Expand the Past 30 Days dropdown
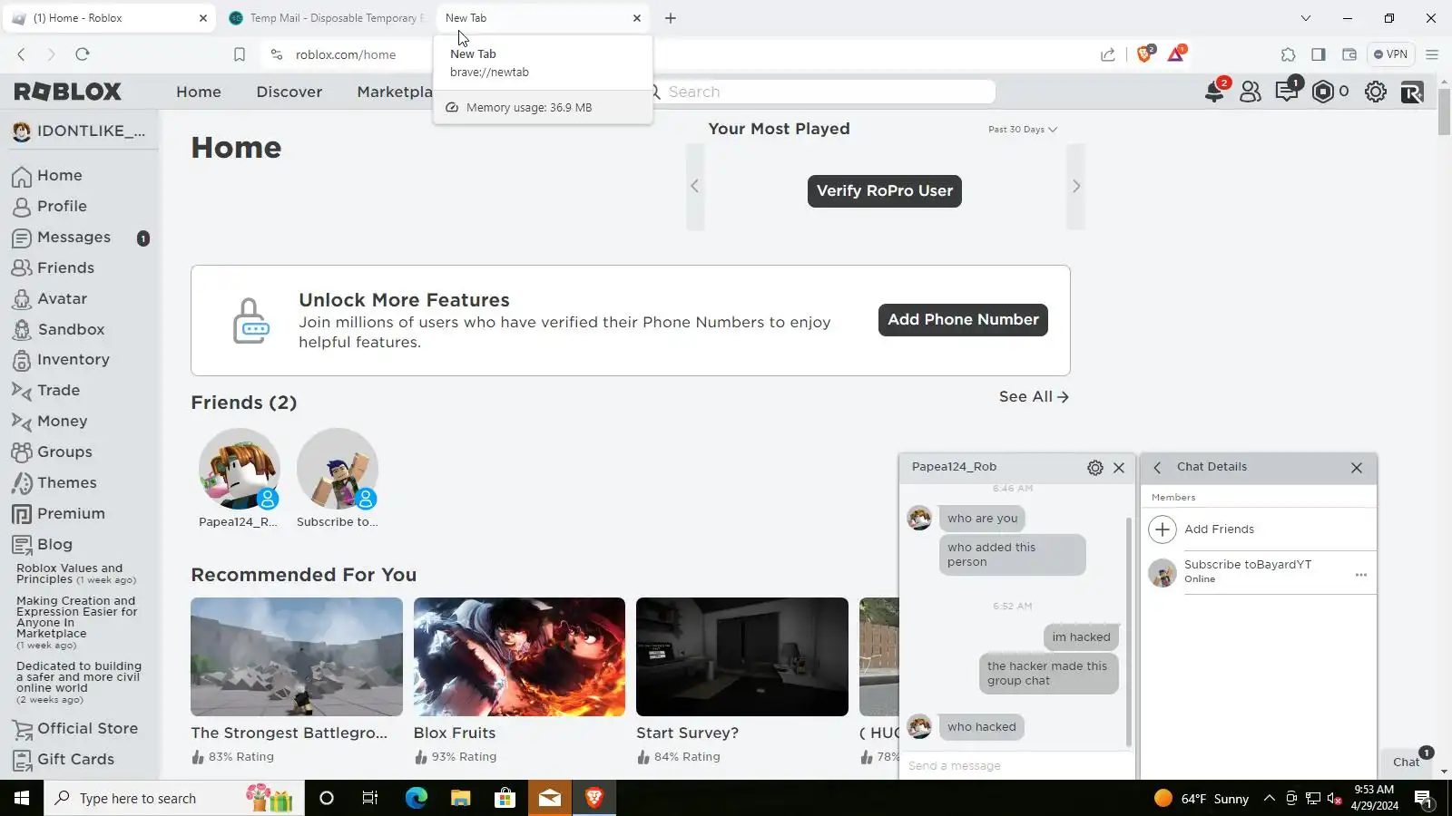The image size is (1452, 816). point(1023,130)
